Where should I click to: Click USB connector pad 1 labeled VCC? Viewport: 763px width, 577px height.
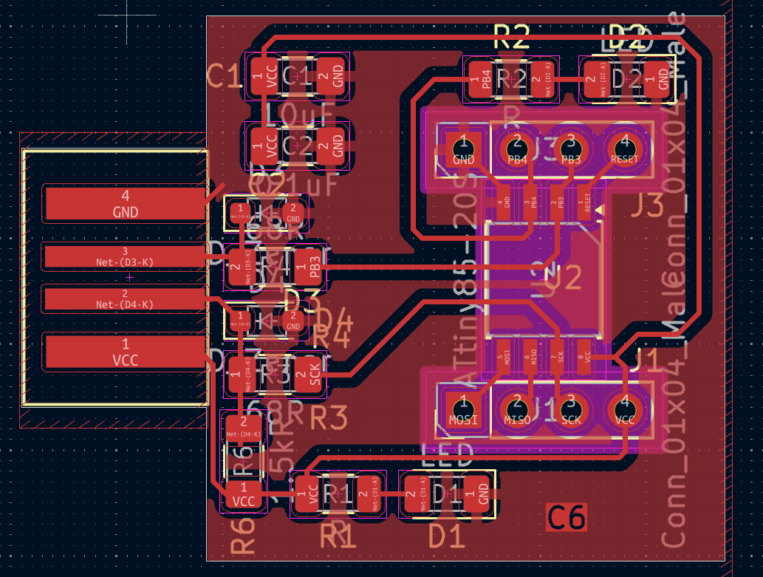pyautogui.click(x=125, y=352)
